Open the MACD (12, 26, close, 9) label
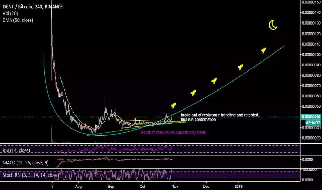This screenshot has width=322, height=190. pyautogui.click(x=26, y=163)
